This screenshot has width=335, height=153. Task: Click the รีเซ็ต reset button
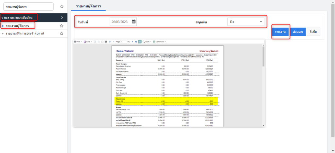(x=313, y=32)
